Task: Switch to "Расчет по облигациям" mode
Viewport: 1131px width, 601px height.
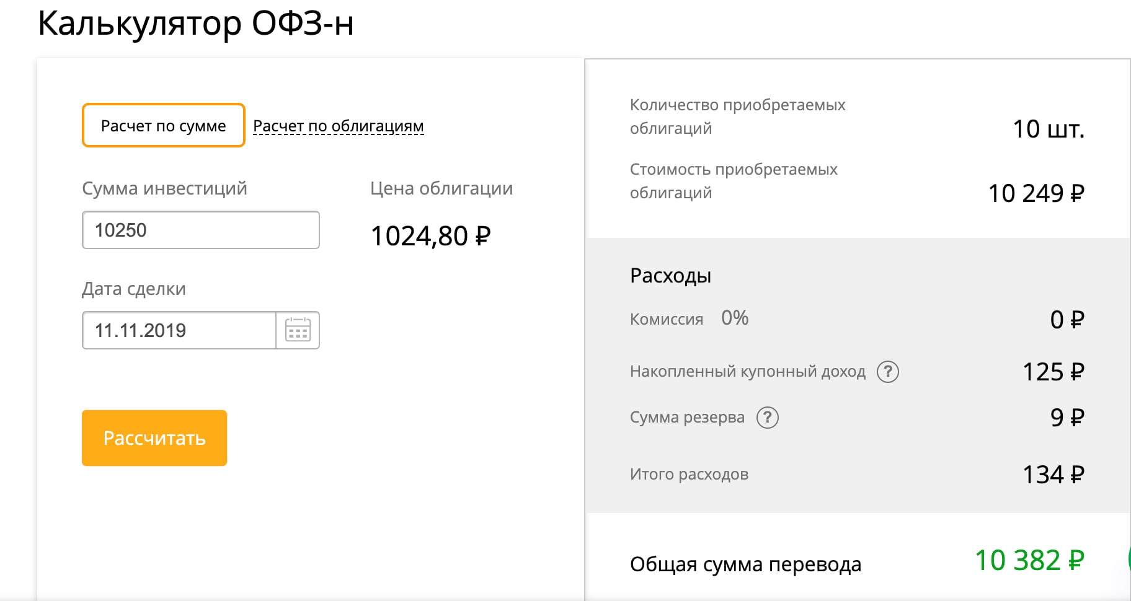Action: 337,125
